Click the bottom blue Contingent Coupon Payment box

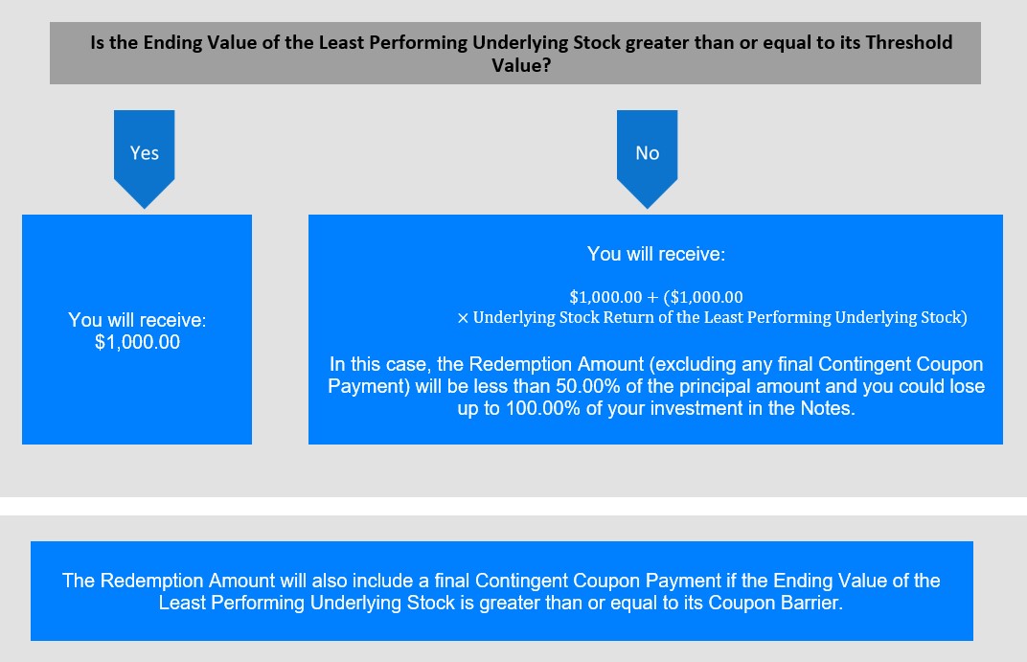tap(501, 591)
